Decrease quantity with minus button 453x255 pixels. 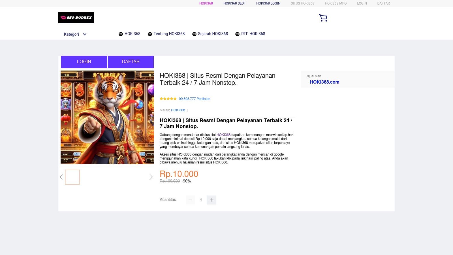190,200
